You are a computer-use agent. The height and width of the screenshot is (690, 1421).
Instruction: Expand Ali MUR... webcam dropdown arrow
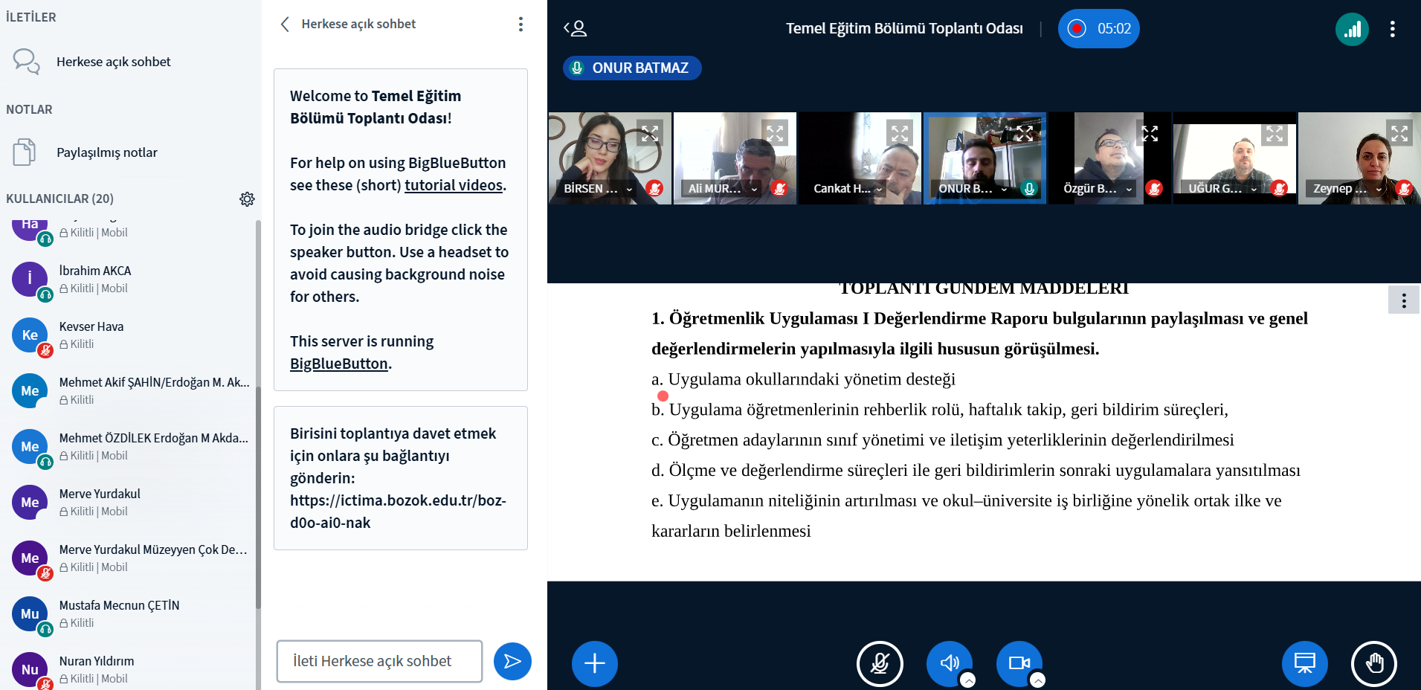pos(754,189)
